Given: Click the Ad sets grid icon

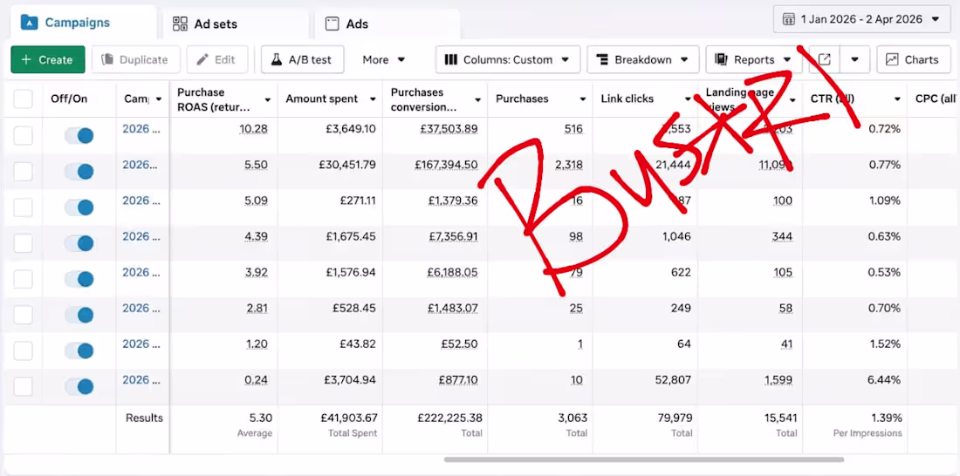Looking at the screenshot, I should pos(180,24).
